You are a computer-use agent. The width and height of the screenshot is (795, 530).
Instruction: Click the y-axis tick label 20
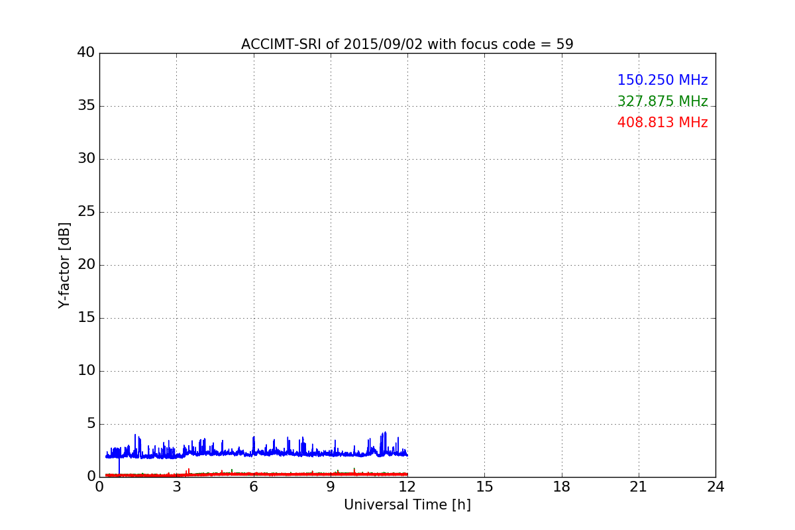[x=85, y=264]
